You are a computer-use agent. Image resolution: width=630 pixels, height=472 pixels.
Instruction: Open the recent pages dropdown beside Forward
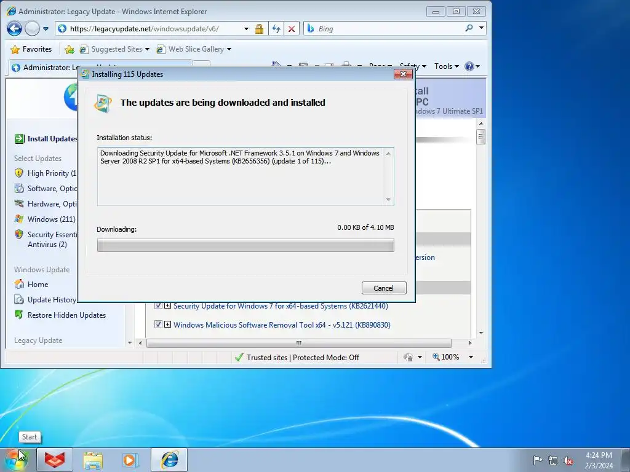[46, 29]
